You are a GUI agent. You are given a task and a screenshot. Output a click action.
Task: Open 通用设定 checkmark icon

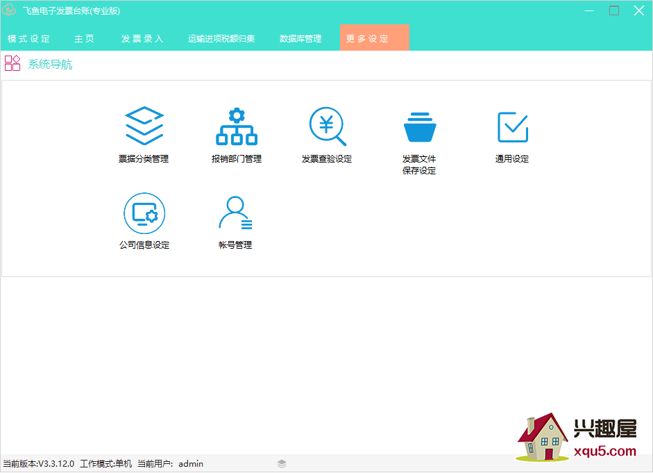tap(513, 127)
